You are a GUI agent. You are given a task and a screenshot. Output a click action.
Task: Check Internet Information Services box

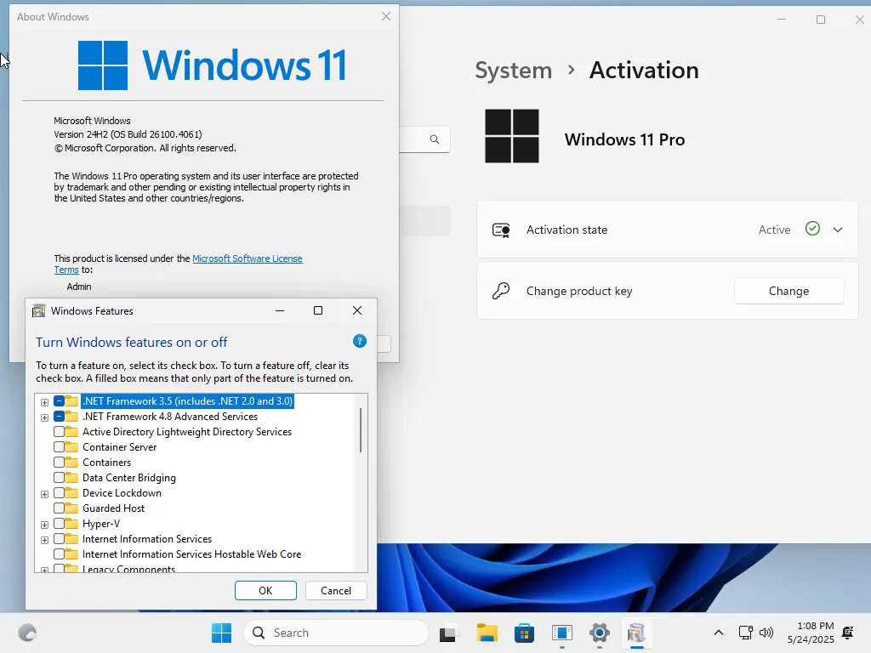coord(59,538)
